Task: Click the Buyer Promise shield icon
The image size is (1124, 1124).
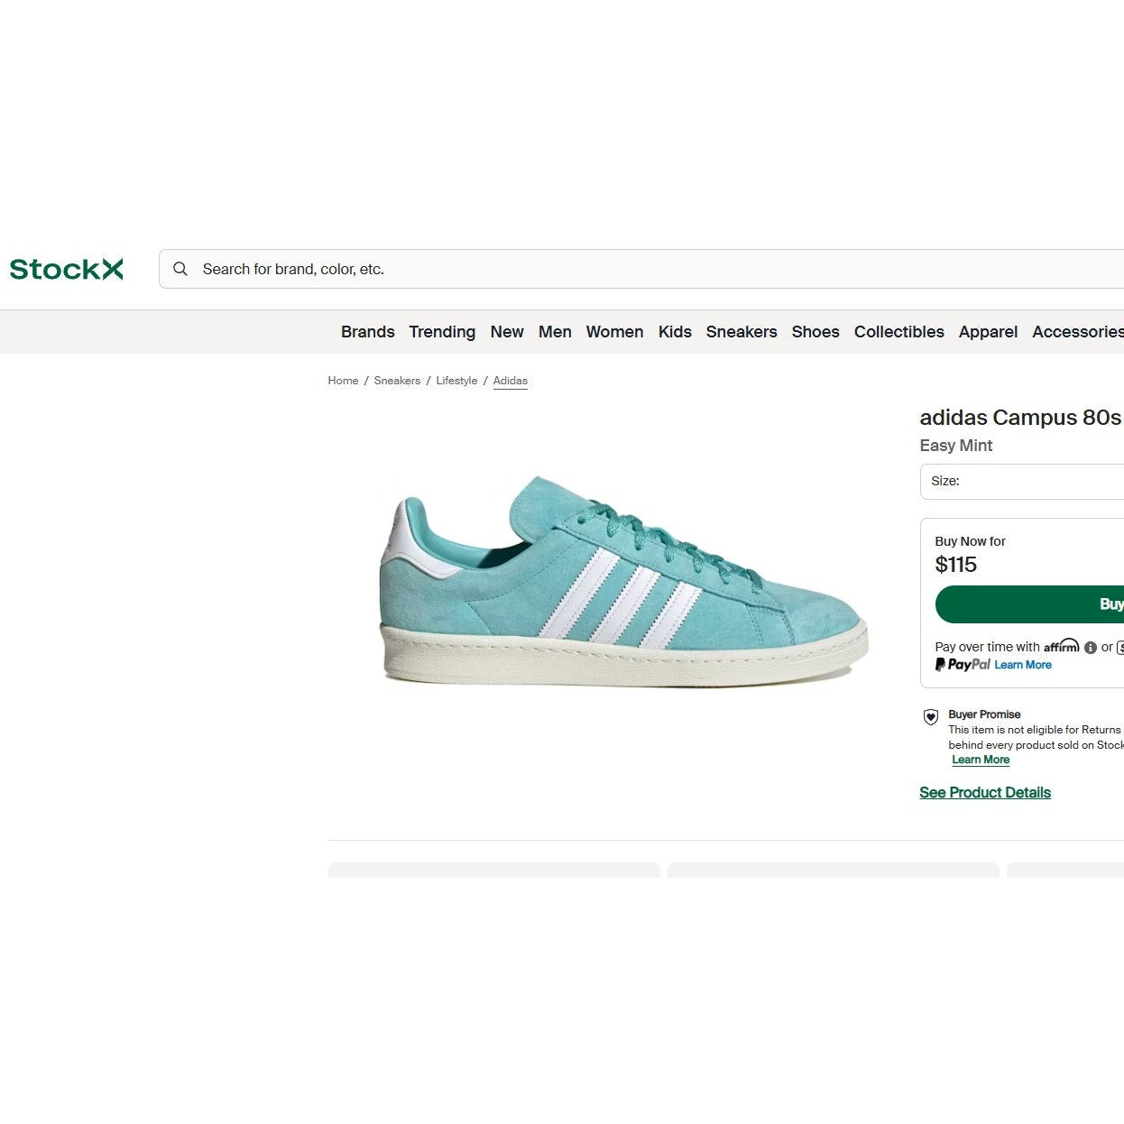Action: pyautogui.click(x=931, y=717)
